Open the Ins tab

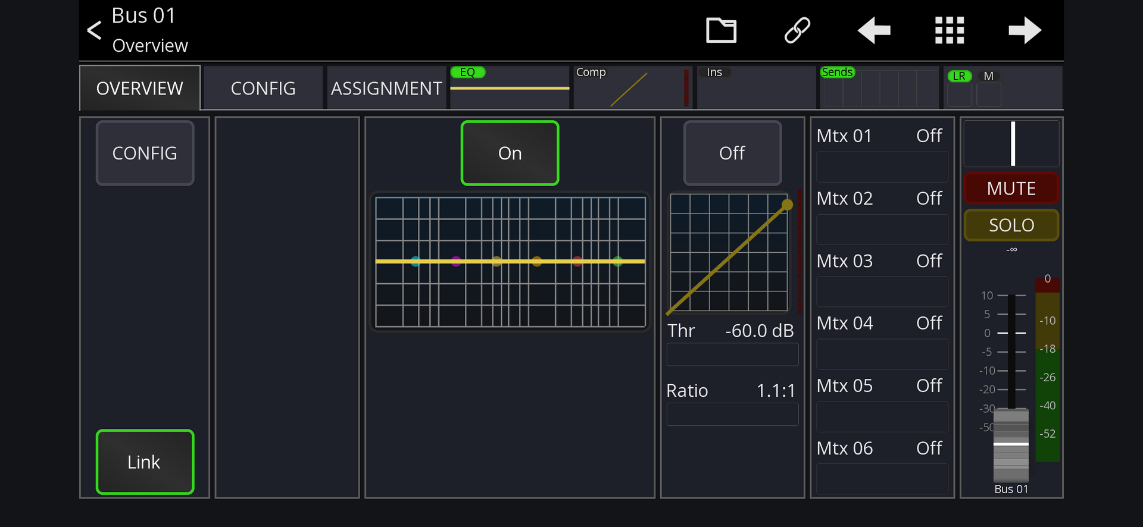(x=756, y=87)
